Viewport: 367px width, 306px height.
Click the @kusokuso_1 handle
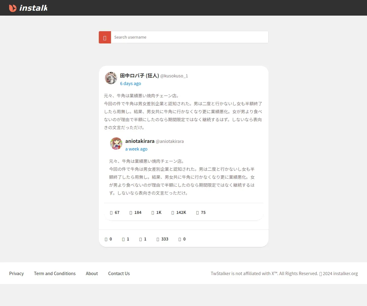[x=174, y=76]
